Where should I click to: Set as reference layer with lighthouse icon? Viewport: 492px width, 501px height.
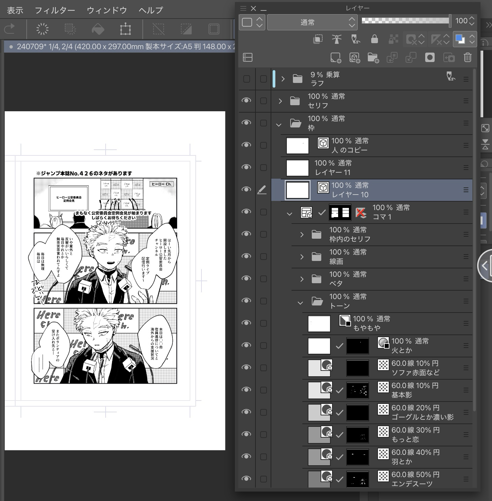click(x=336, y=39)
